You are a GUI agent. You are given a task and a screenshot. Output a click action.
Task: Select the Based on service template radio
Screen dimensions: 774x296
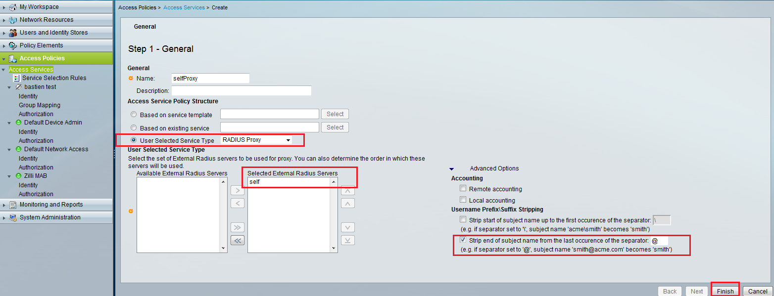tap(133, 115)
